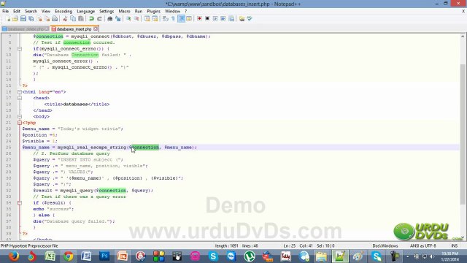Open the Settings menu
This screenshot has width=467, height=263.
pyautogui.click(x=107, y=12)
